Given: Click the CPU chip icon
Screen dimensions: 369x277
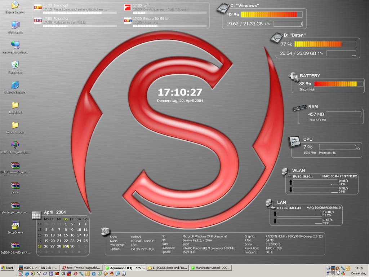Looking at the screenshot, I should tap(295, 141).
